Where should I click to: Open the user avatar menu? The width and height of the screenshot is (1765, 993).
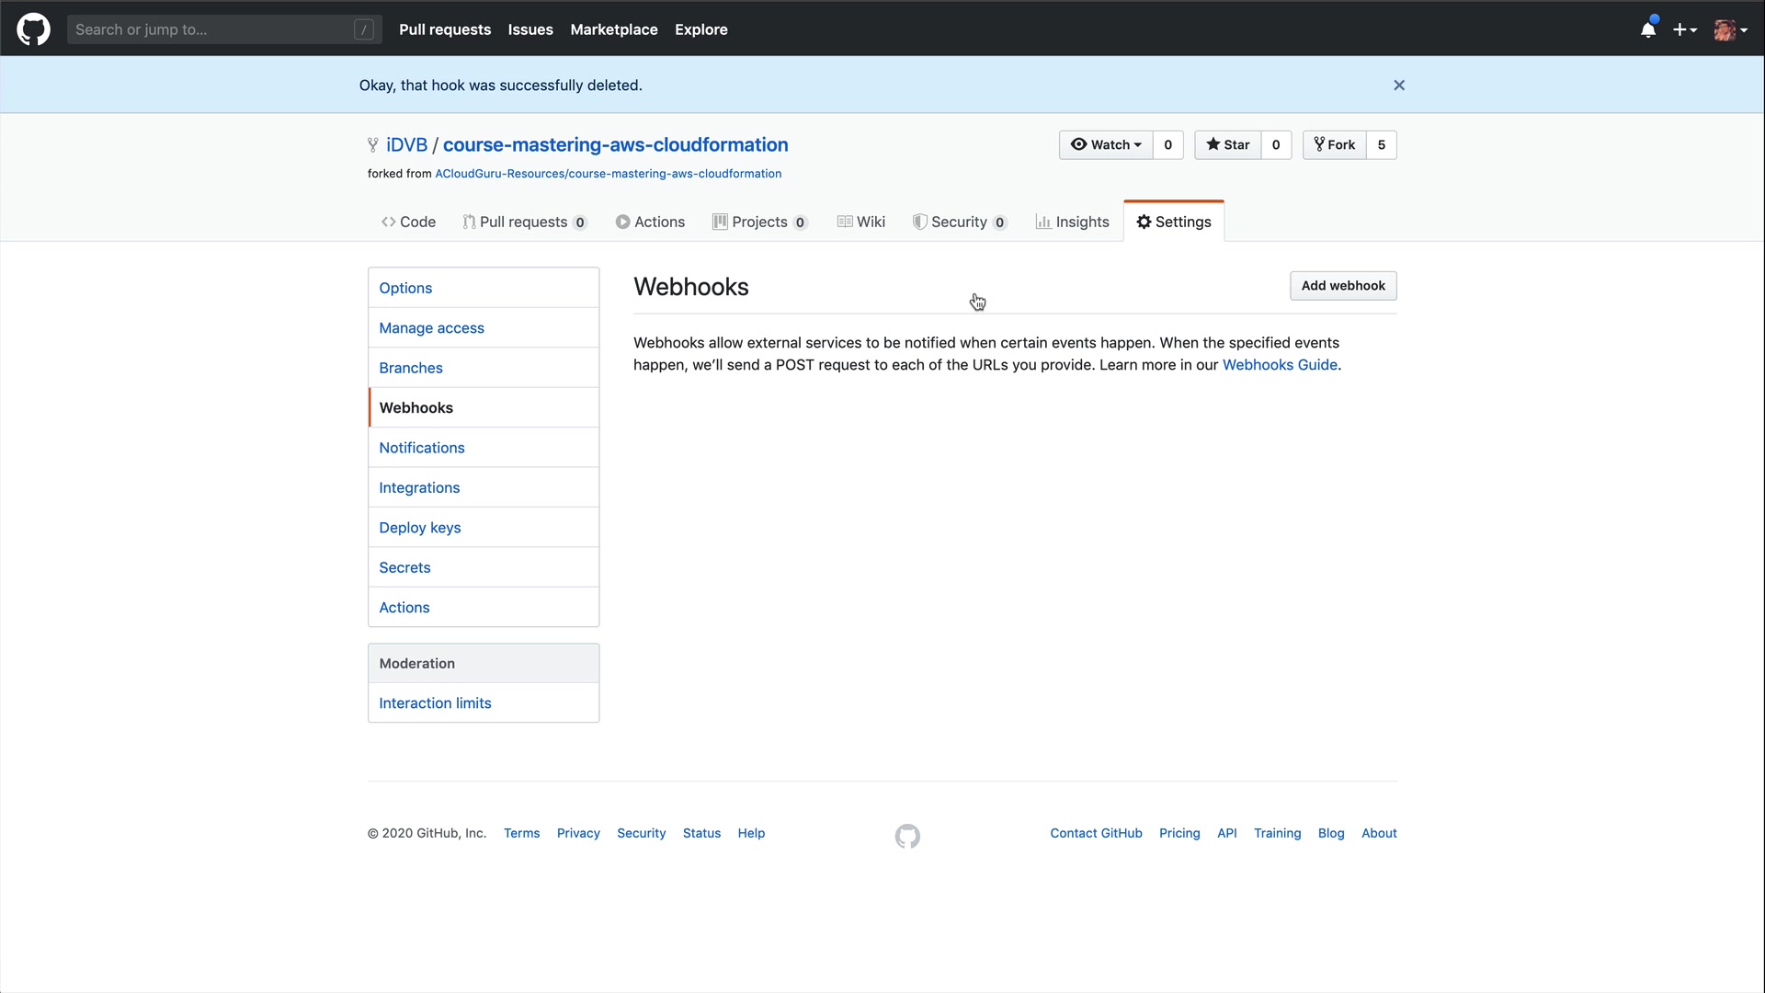pos(1730,29)
